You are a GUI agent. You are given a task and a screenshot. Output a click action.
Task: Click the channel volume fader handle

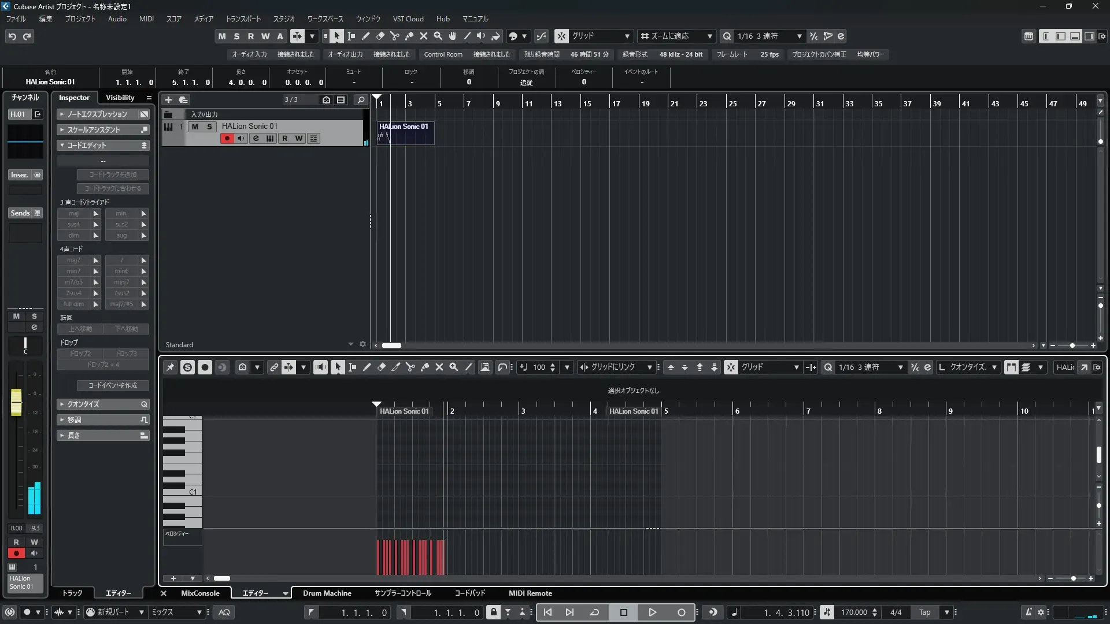coord(16,402)
